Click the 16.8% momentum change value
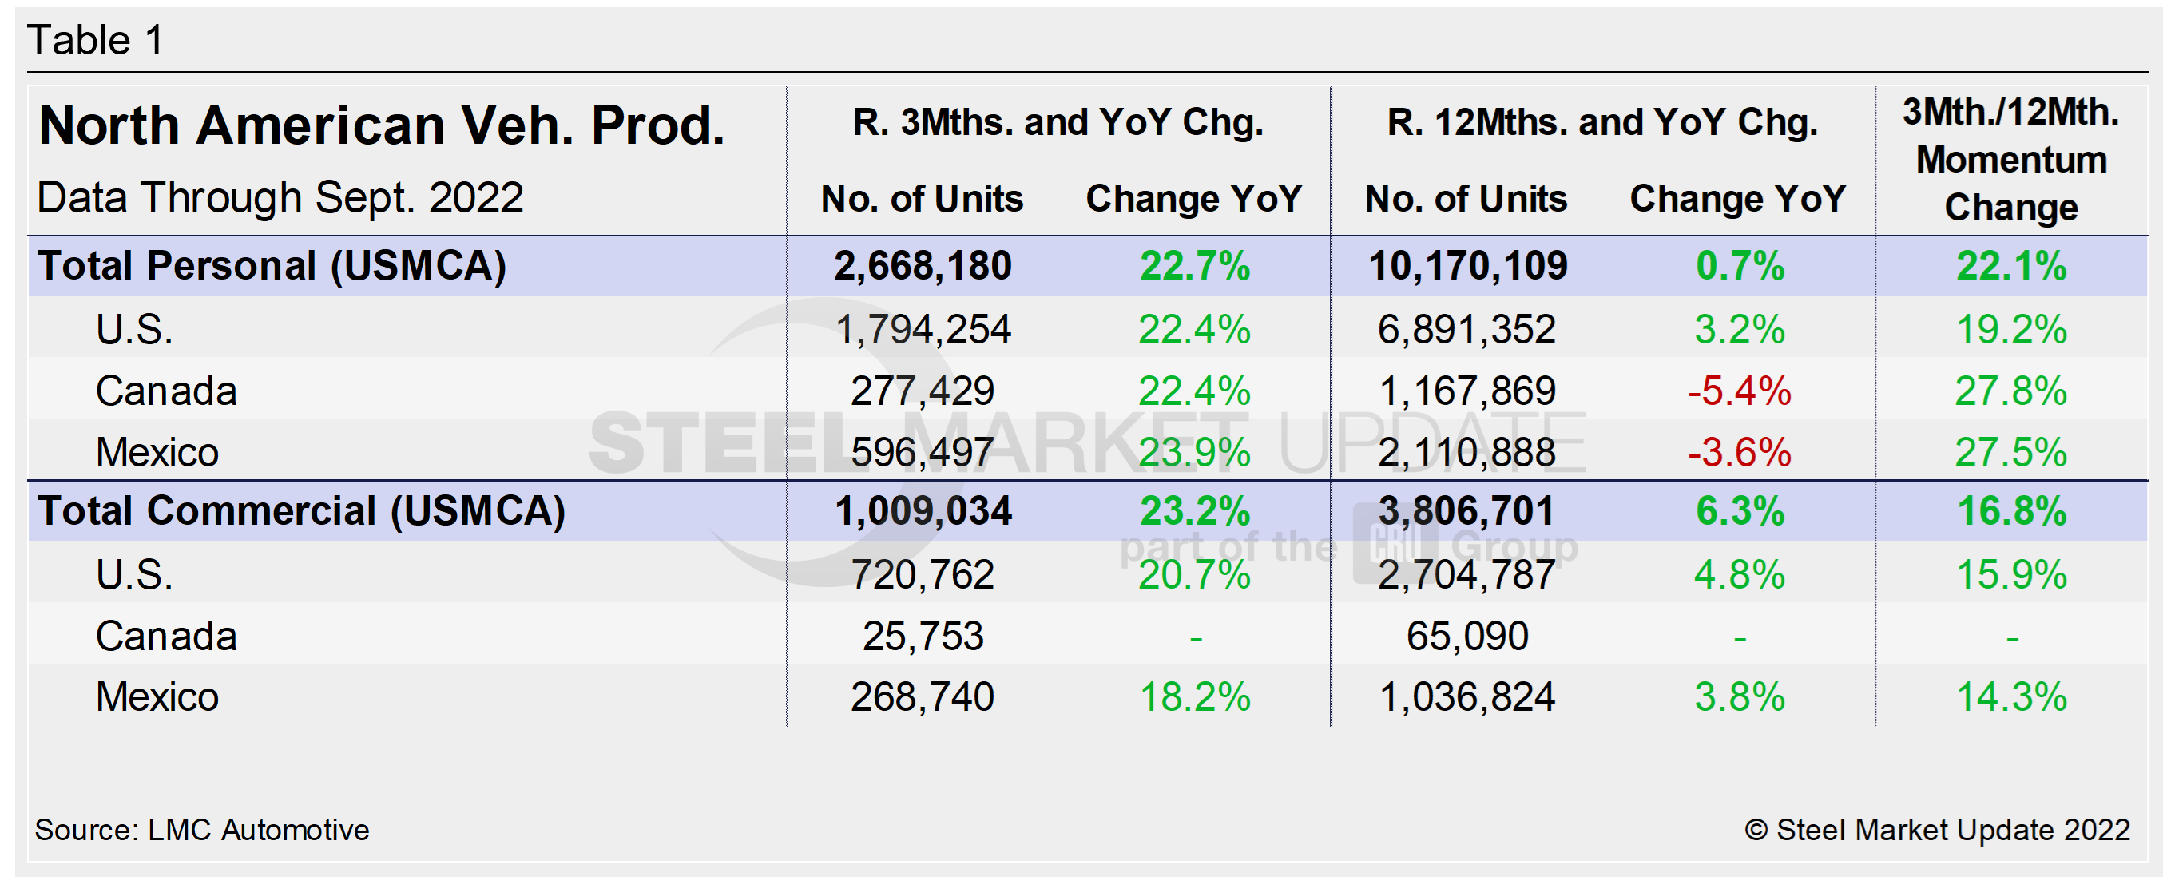Viewport: 2163px width, 877px height. [2011, 511]
